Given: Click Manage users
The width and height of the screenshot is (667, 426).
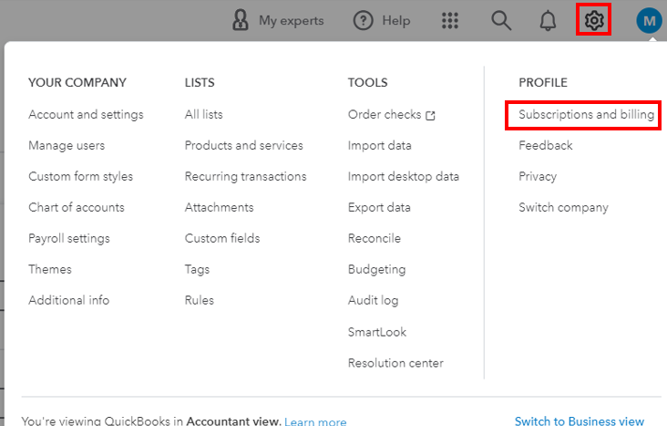Looking at the screenshot, I should click(67, 146).
